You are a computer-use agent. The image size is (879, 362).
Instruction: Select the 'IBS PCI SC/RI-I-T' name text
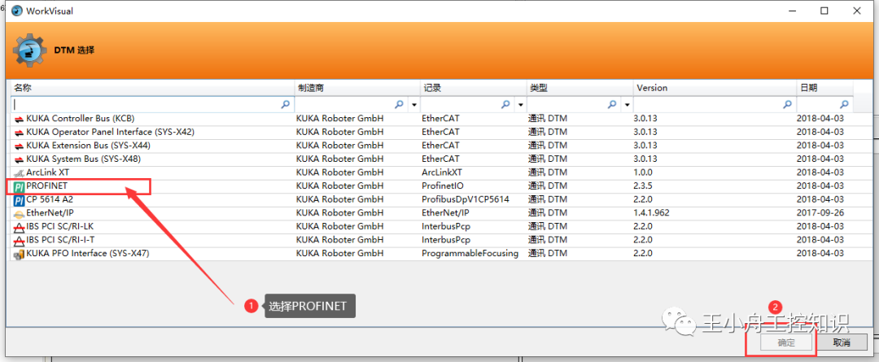60,240
